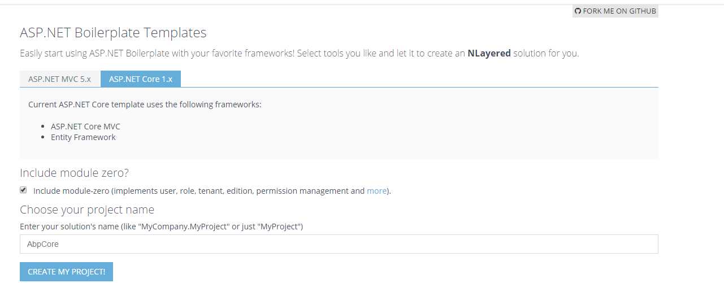Click the bold NLayered word
Screen dimensions: 724x283
pyautogui.click(x=489, y=54)
